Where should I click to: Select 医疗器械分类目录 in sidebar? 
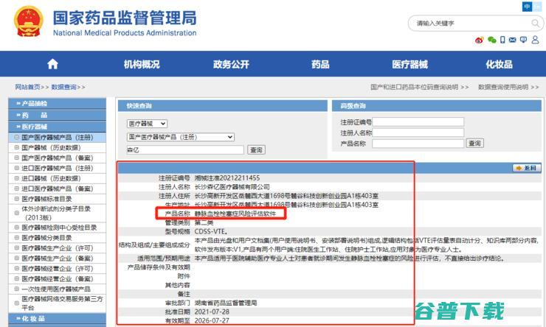tap(46, 238)
